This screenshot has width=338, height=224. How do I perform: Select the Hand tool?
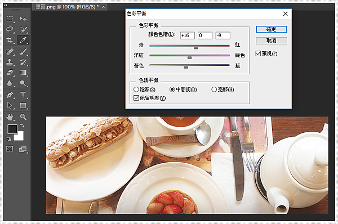pos(10,117)
